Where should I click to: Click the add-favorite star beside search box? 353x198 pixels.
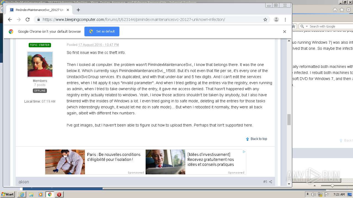[294, 26]
